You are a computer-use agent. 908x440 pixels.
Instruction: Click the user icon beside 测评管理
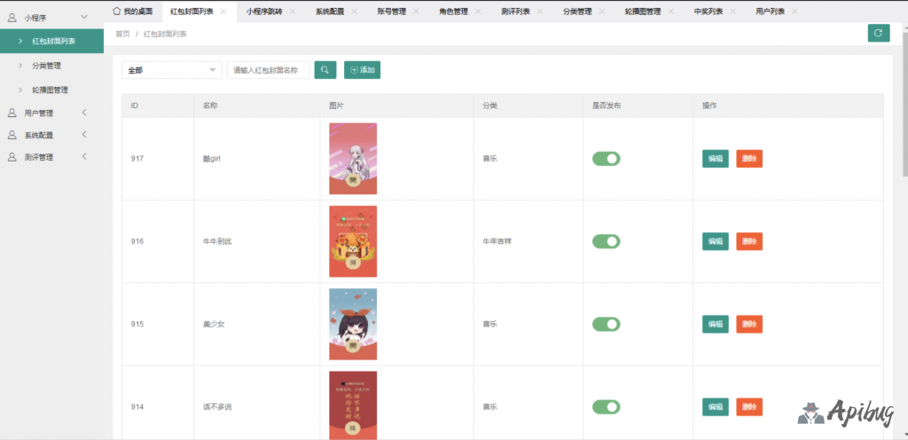coord(12,157)
